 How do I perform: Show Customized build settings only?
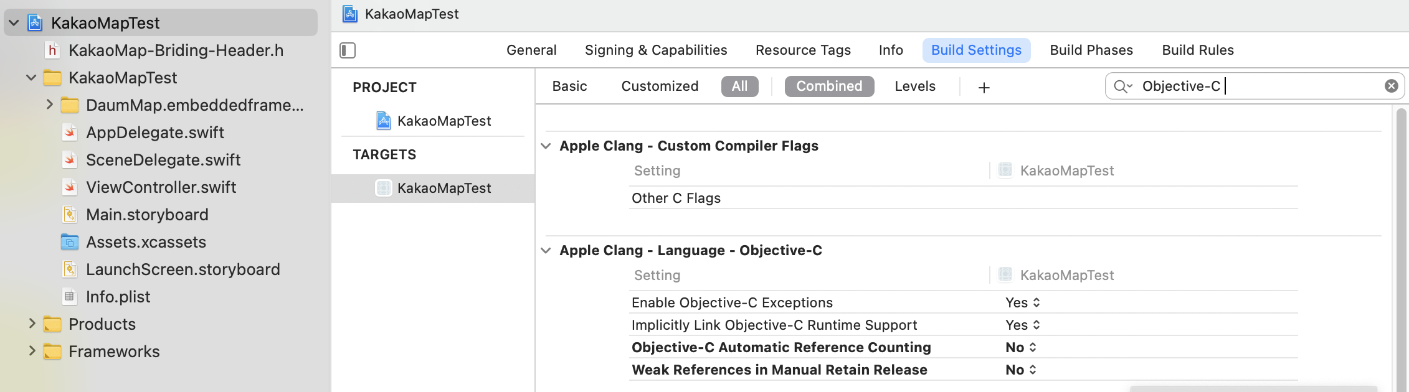pos(660,86)
